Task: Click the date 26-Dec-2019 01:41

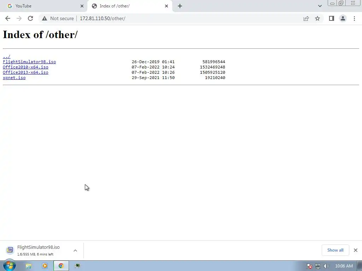Action: point(153,62)
